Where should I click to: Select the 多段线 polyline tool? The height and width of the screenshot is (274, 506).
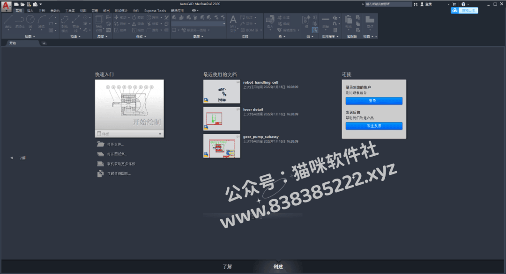20,22
